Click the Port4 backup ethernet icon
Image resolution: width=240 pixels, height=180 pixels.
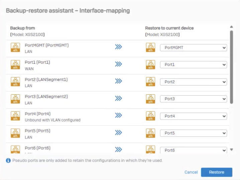pyautogui.click(x=15, y=116)
